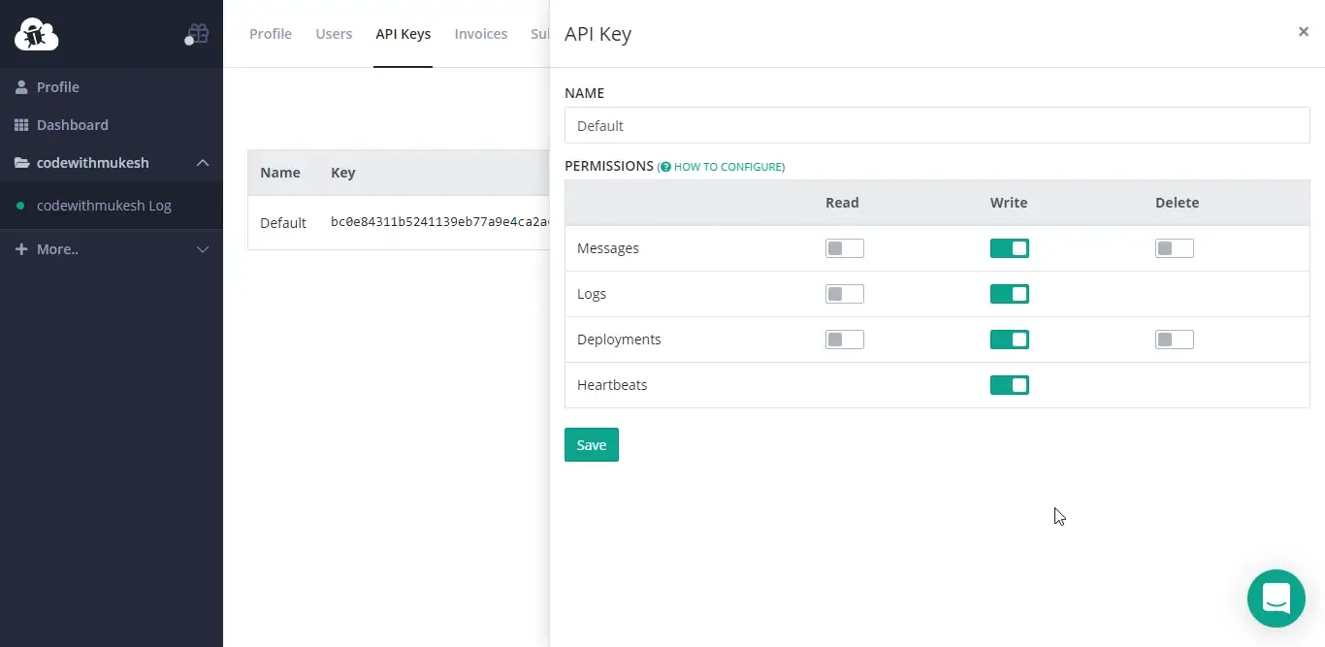Viewport: 1325px width, 647px height.
Task: Open the Invoices tab
Action: pos(481,34)
